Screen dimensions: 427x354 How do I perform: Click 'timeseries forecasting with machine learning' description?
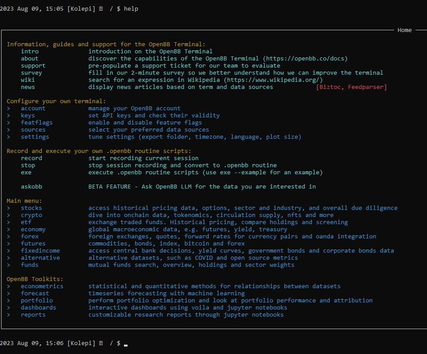pyautogui.click(x=166, y=293)
